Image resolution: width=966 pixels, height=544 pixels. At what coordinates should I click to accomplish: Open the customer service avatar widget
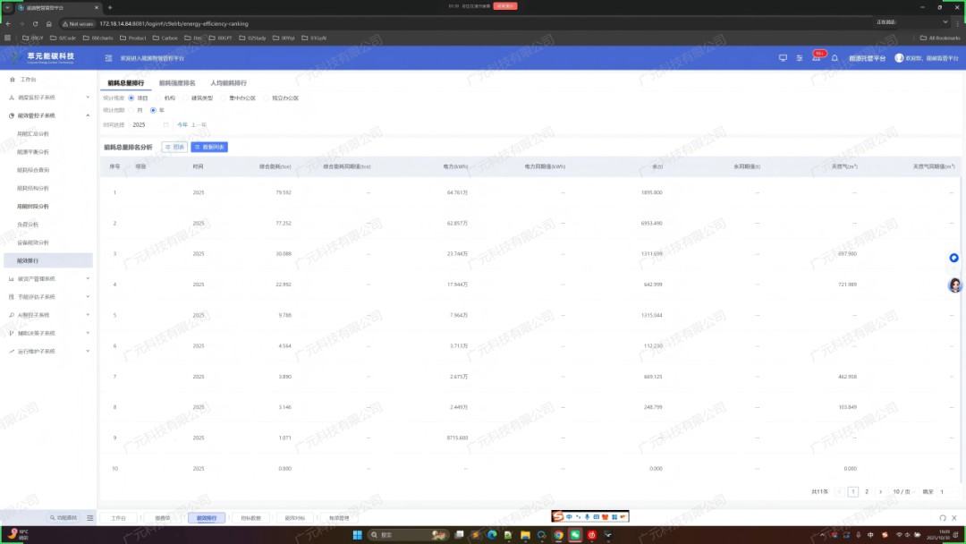(x=955, y=285)
